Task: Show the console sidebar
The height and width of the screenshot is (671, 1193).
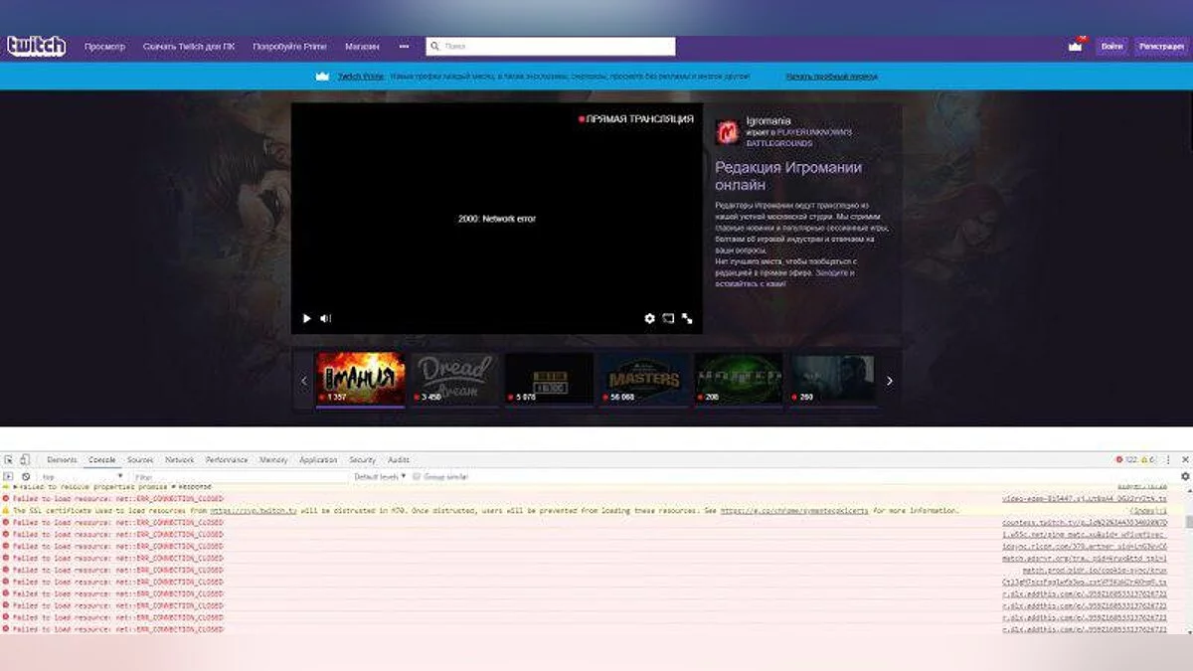Action: click(9, 477)
